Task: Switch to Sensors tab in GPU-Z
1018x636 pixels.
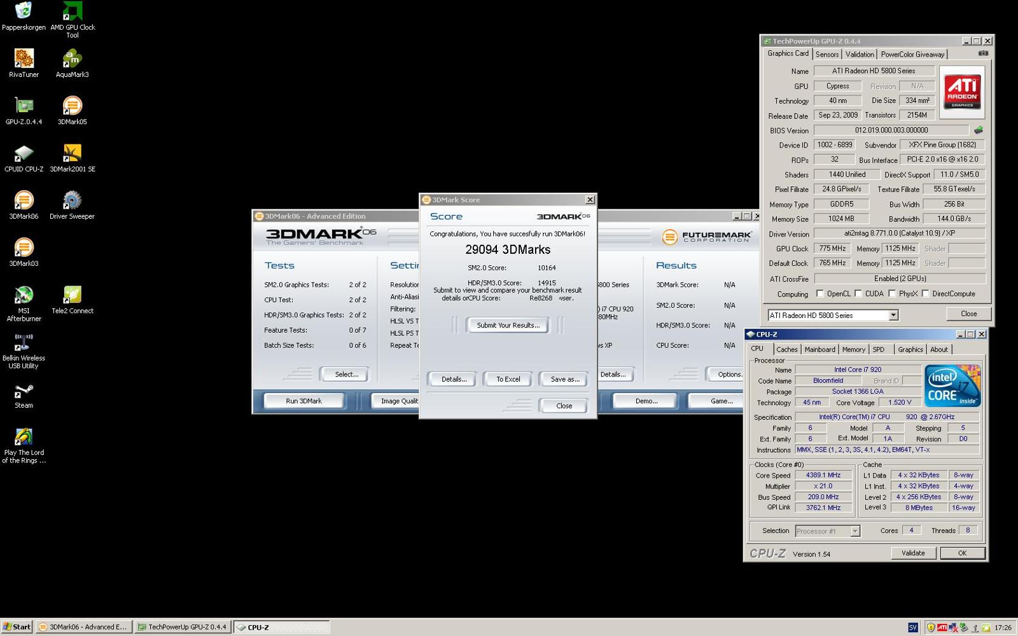Action: tap(827, 55)
